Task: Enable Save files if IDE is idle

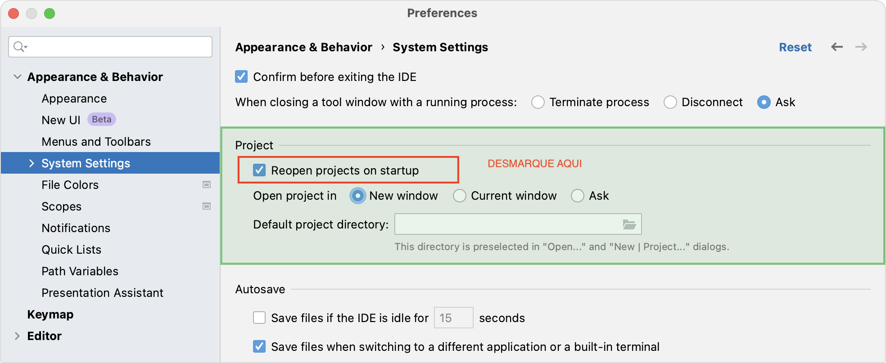Action: tap(259, 318)
